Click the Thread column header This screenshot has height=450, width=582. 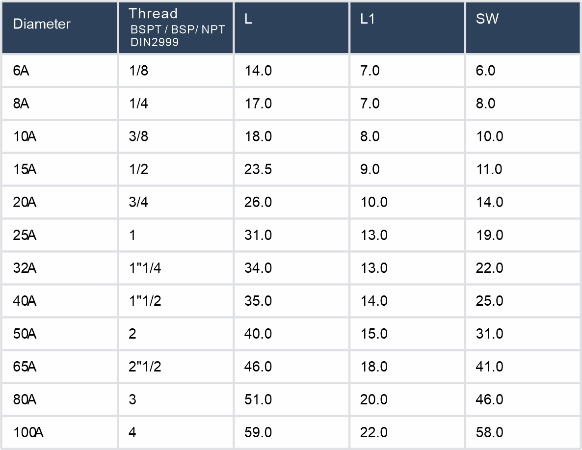point(153,14)
